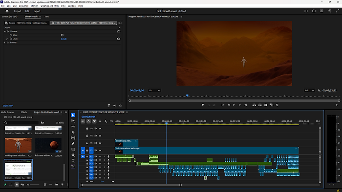The image size is (342, 192).
Task: Select the Type tool
Action: 73,160
